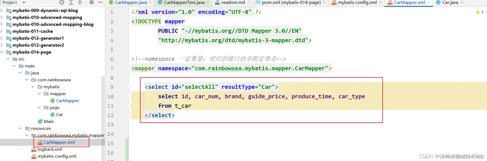Open the Project view selector dropdown
The image size is (487, 161).
(24, 2)
